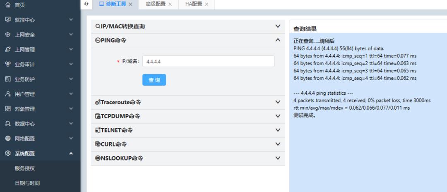Expand the IP/MAC转换查询 panel chevron
The width and height of the screenshot is (447, 192).
278,26
